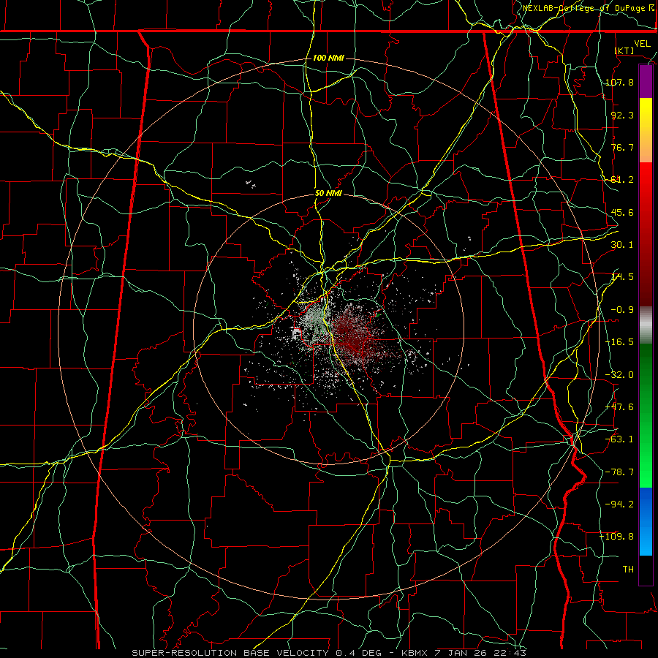Click the gray near-zero color bar segment

646,325
